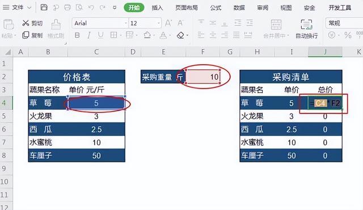Click the Print icon in quick access toolbar
The width and height of the screenshot is (363, 210).
[67, 7]
